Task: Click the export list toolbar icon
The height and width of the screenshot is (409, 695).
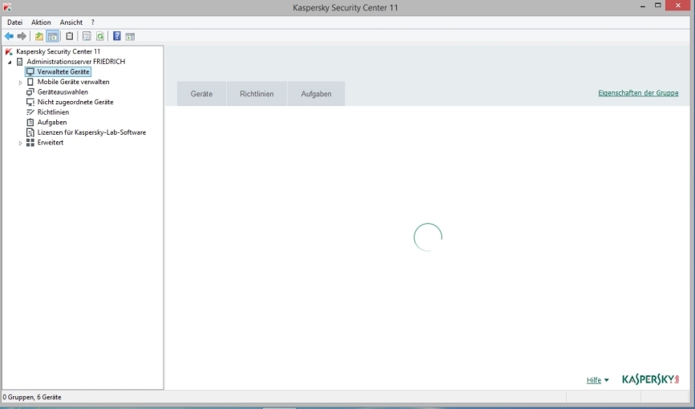Action: (x=87, y=36)
